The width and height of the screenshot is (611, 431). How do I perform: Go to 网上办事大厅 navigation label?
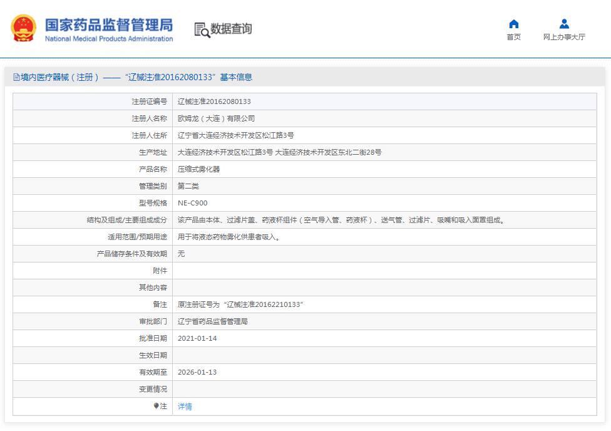(x=564, y=38)
